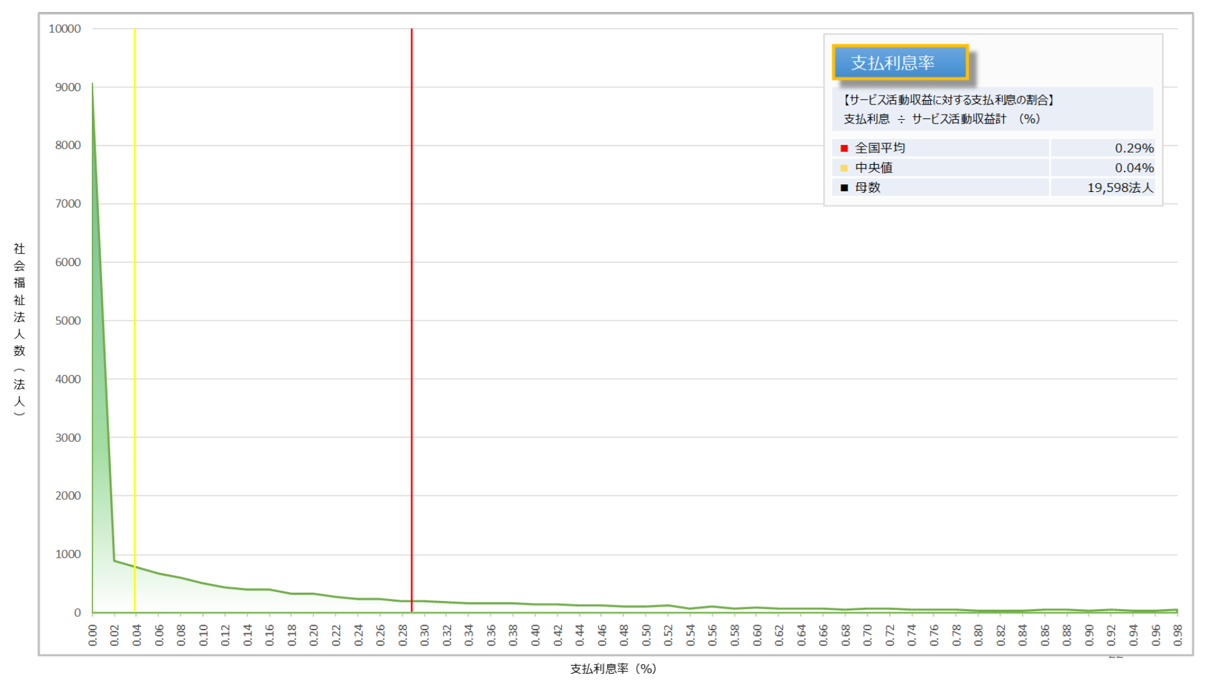Click the 0.50 x-axis tick label
Image resolution: width=1217 pixels, height=684 pixels.
[x=646, y=635]
